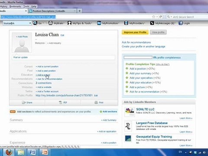The image size is (208, 156).
Task: Click the Largest Free Database ad image
Action: 128,126
